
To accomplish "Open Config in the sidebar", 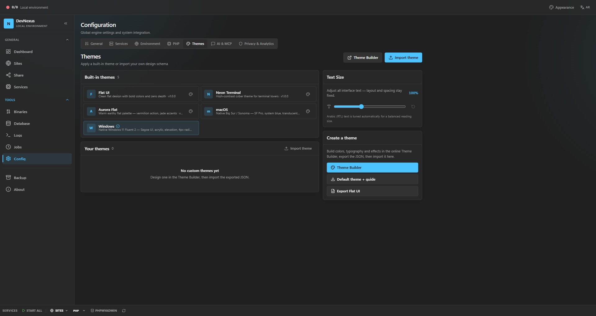I will coord(37,159).
